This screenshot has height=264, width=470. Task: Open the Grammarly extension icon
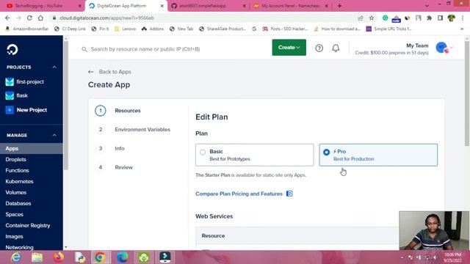pos(385,18)
